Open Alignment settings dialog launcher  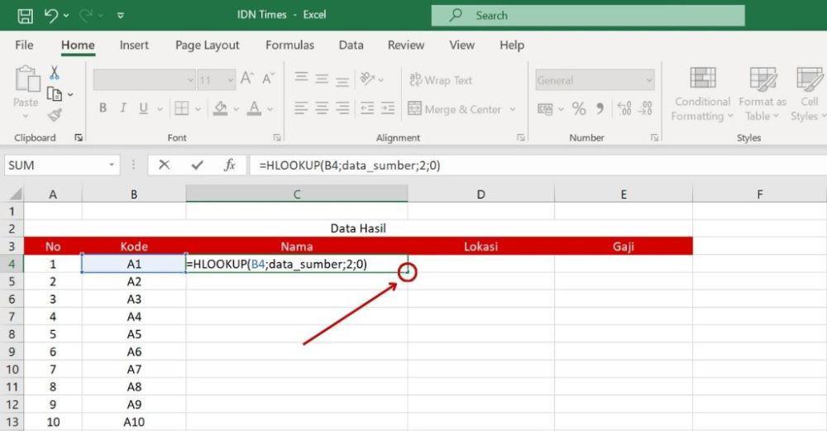pos(520,137)
